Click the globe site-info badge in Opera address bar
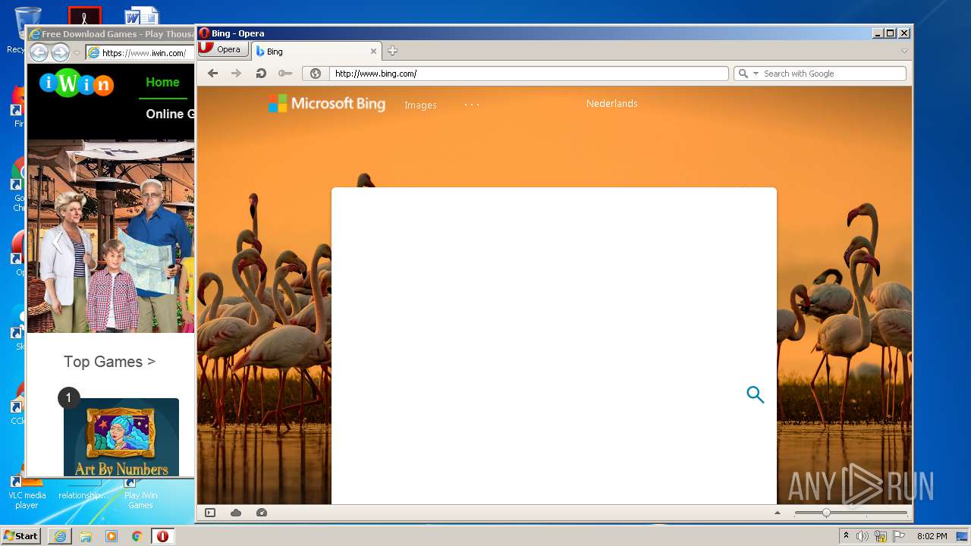This screenshot has height=546, width=971. (316, 74)
